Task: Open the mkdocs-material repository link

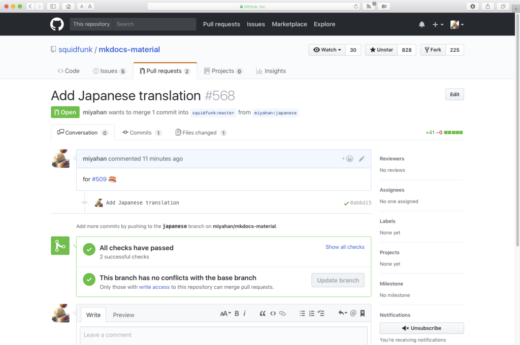Action: (129, 50)
